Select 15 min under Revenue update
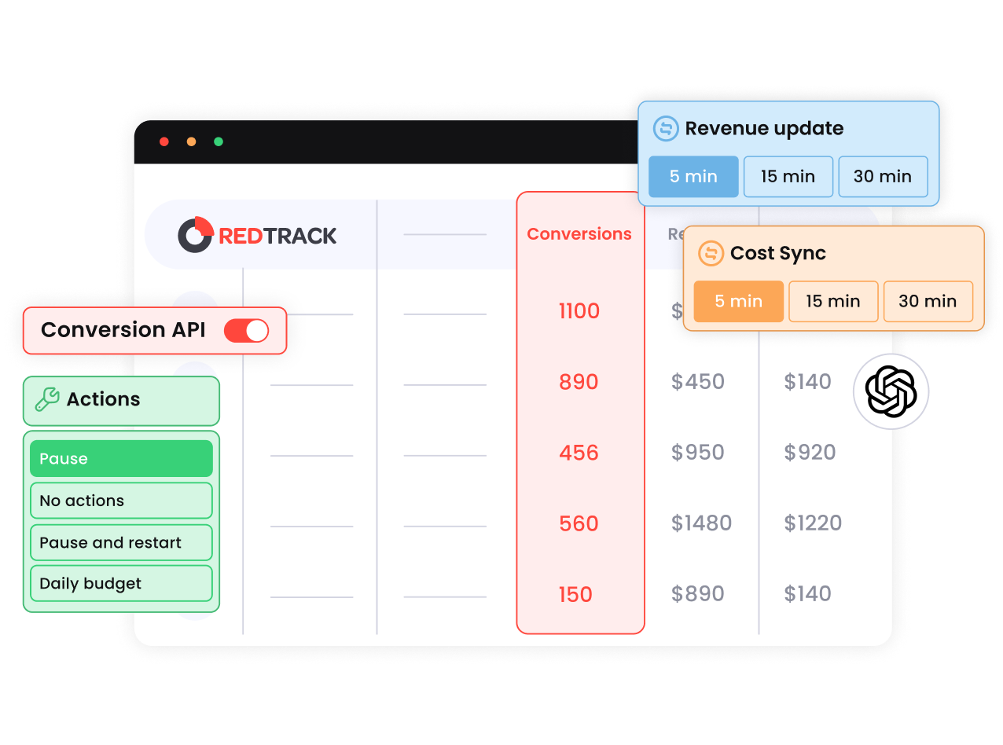 pyautogui.click(x=788, y=177)
